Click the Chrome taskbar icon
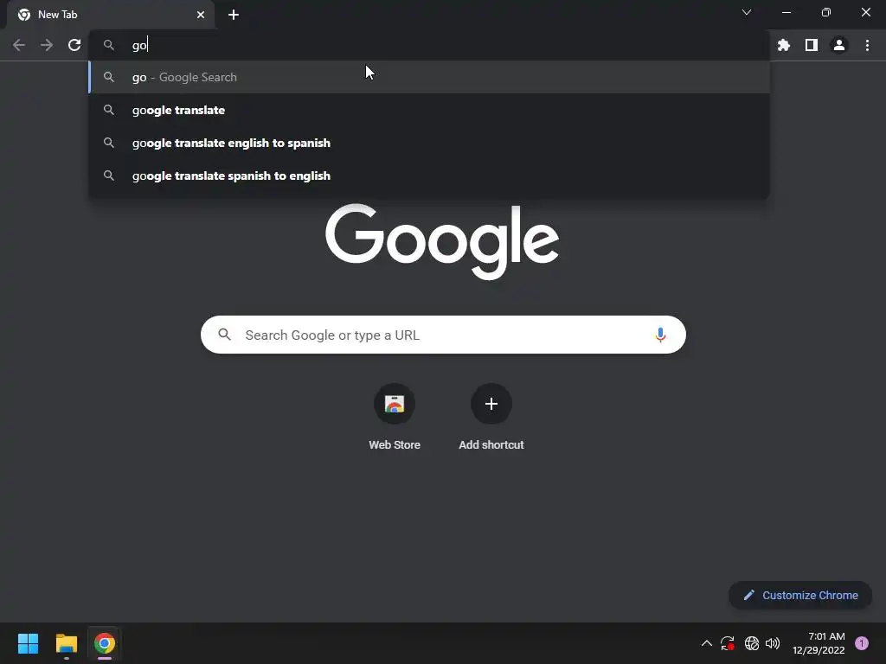The height and width of the screenshot is (664, 886). (x=105, y=643)
